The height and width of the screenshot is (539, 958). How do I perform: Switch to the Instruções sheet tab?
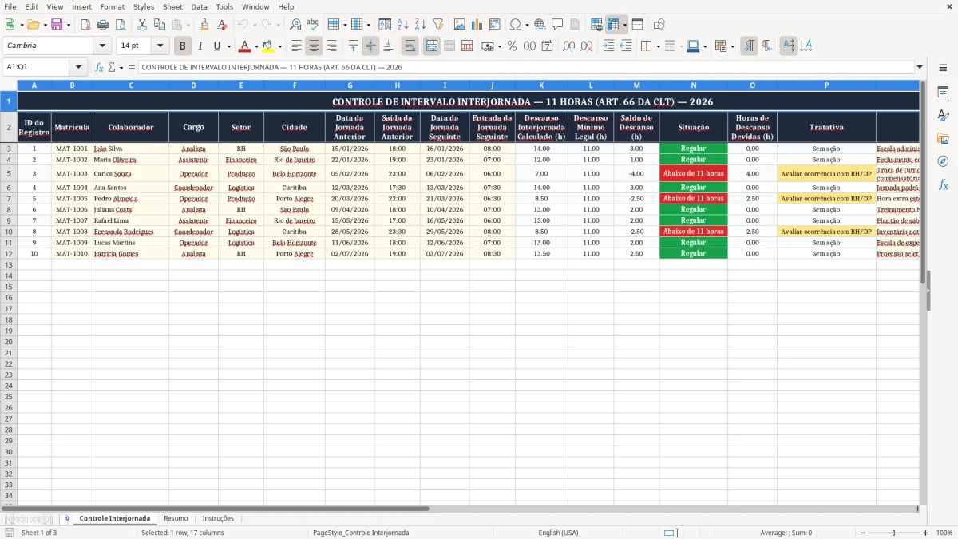click(218, 518)
